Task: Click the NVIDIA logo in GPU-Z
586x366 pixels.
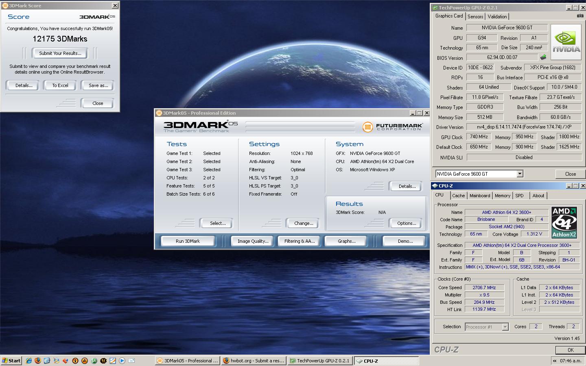Action: [566, 43]
